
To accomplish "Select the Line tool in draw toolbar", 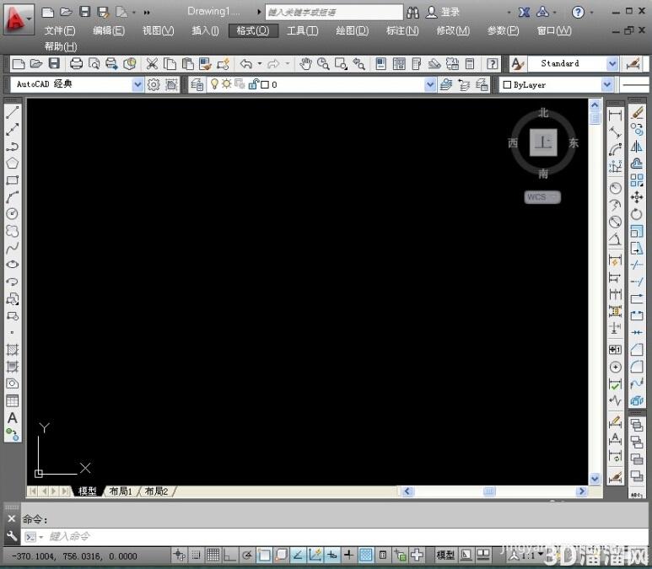I will [x=13, y=112].
